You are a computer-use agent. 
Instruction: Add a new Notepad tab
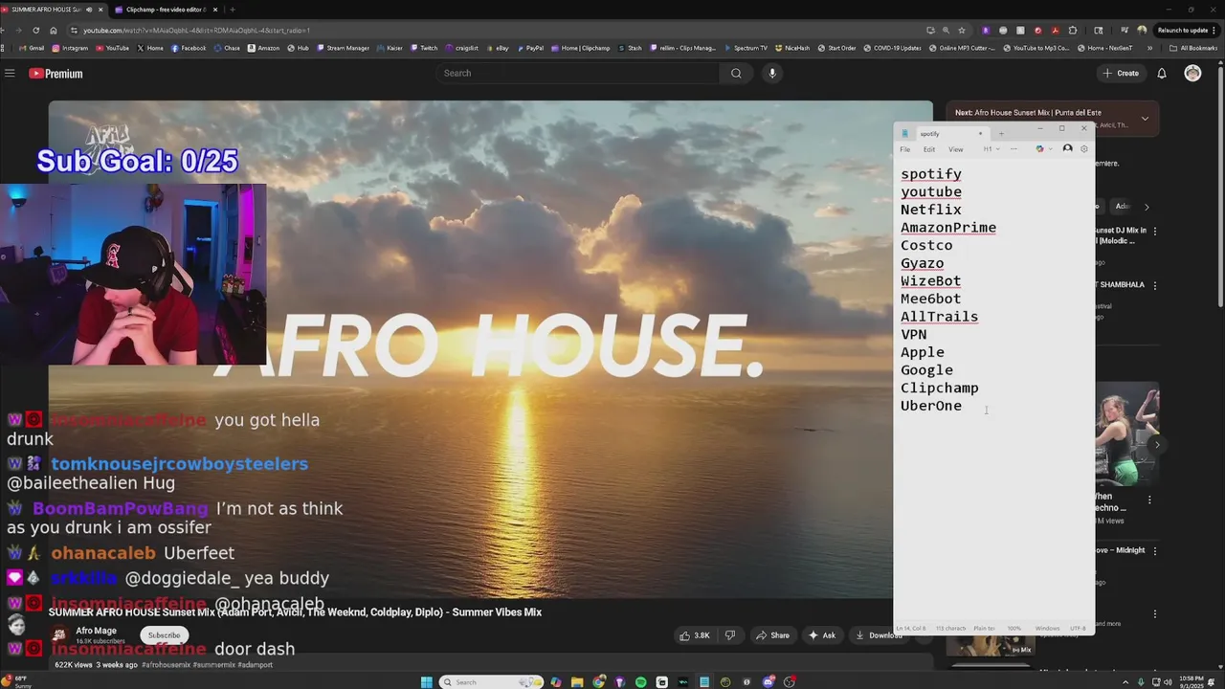pyautogui.click(x=1001, y=134)
